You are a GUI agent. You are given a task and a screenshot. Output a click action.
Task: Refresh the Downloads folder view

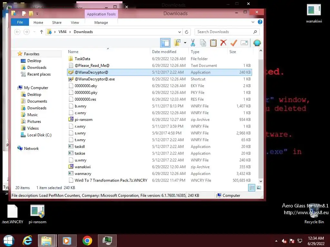tap(187, 32)
